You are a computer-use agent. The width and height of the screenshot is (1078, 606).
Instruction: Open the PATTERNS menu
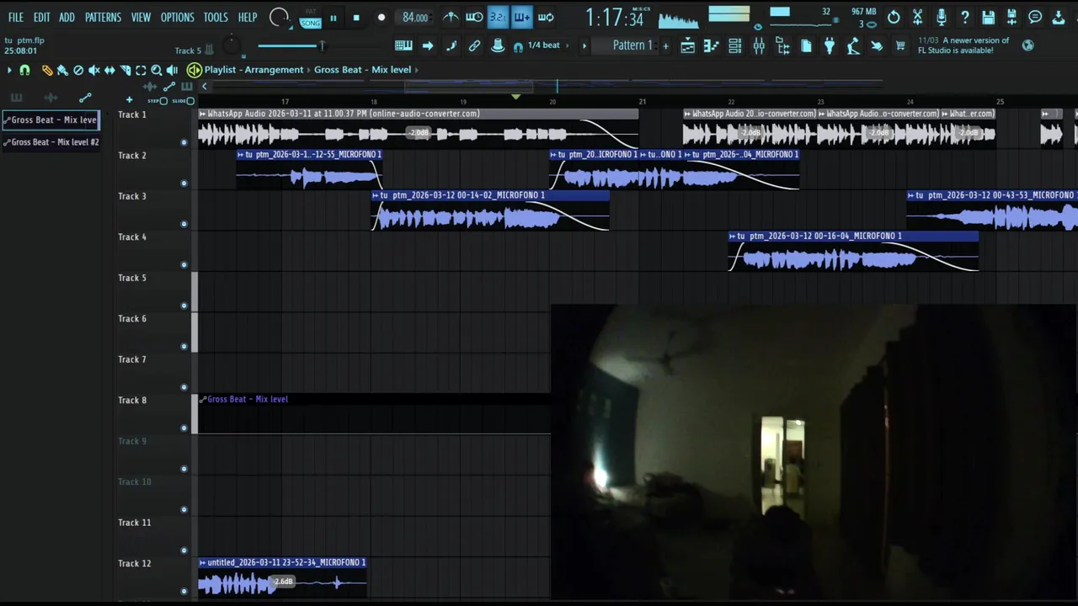coord(103,17)
